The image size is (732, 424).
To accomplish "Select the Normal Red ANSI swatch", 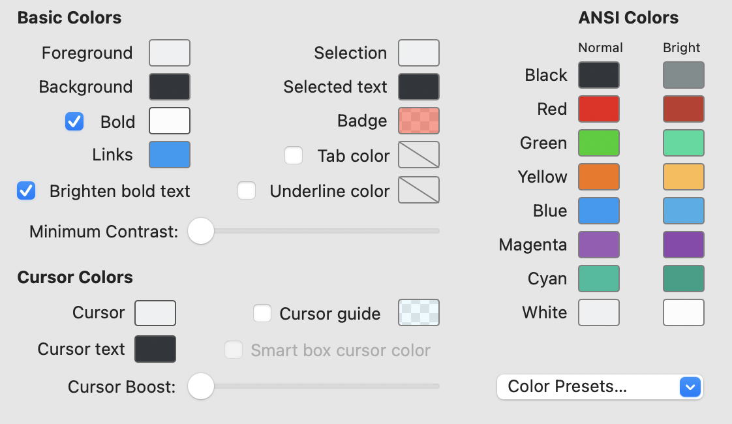I will (599, 109).
